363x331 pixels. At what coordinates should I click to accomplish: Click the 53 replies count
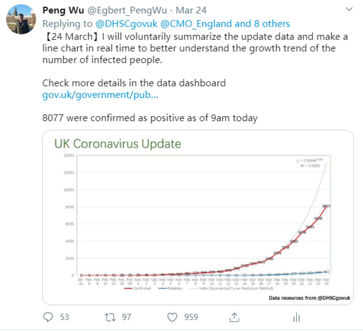point(64,317)
